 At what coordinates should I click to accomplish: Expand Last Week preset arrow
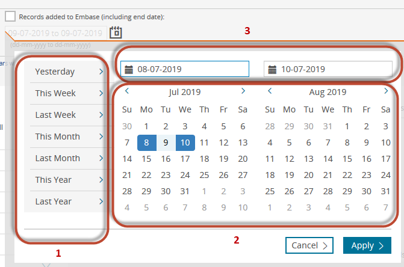(x=101, y=115)
